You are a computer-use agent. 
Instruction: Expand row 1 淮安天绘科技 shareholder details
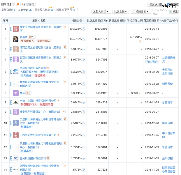pos(11,29)
